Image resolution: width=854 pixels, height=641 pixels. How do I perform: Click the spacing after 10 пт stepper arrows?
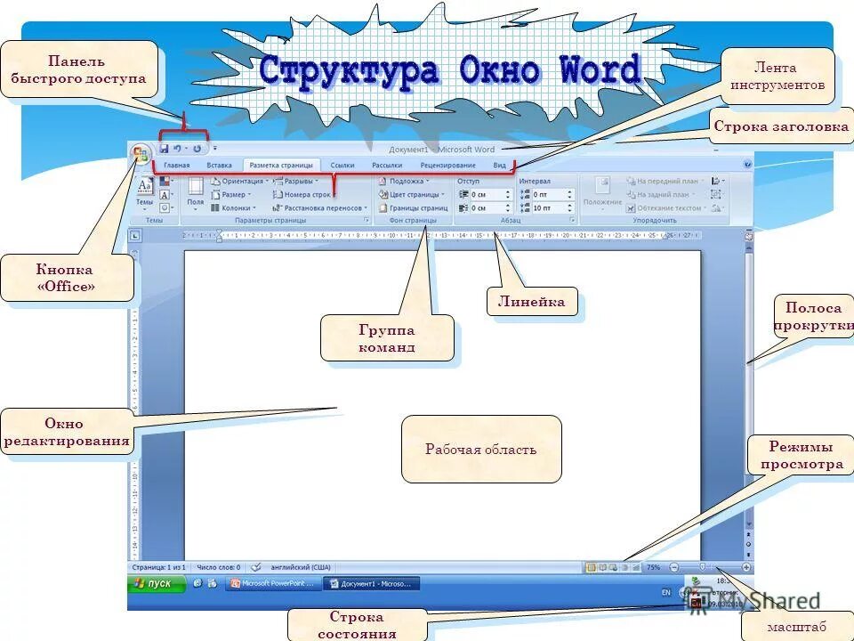(570, 207)
